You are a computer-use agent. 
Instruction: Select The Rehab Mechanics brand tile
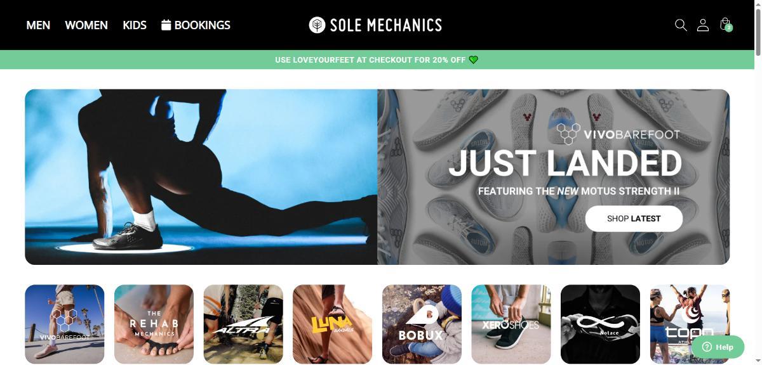pos(154,324)
